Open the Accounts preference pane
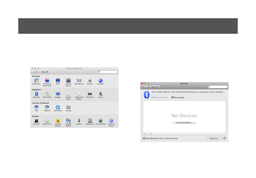Viewport: 256px width, 178px height. pyautogui.click(x=36, y=121)
